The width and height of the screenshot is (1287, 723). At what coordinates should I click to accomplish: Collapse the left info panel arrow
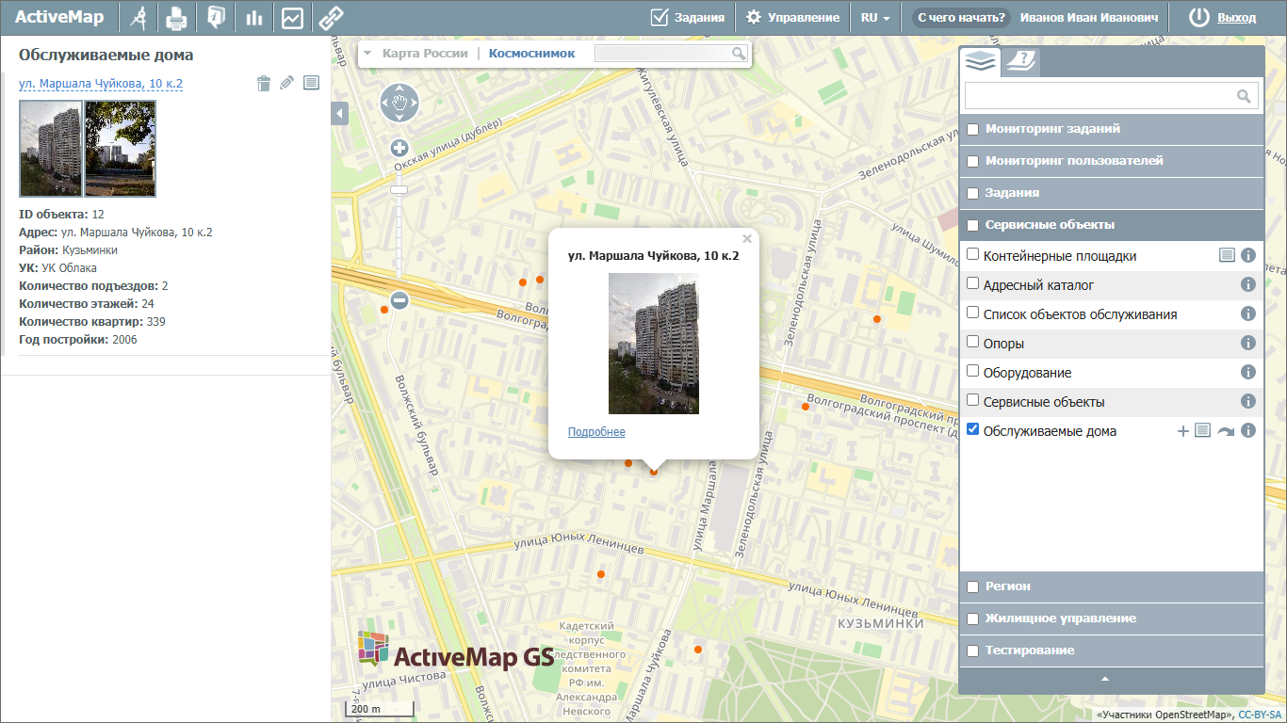[340, 114]
